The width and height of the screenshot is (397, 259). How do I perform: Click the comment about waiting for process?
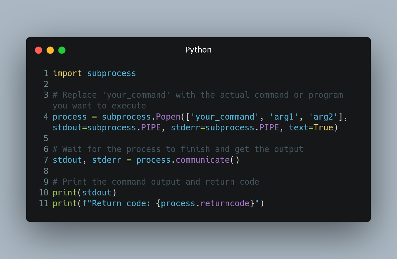pos(178,149)
